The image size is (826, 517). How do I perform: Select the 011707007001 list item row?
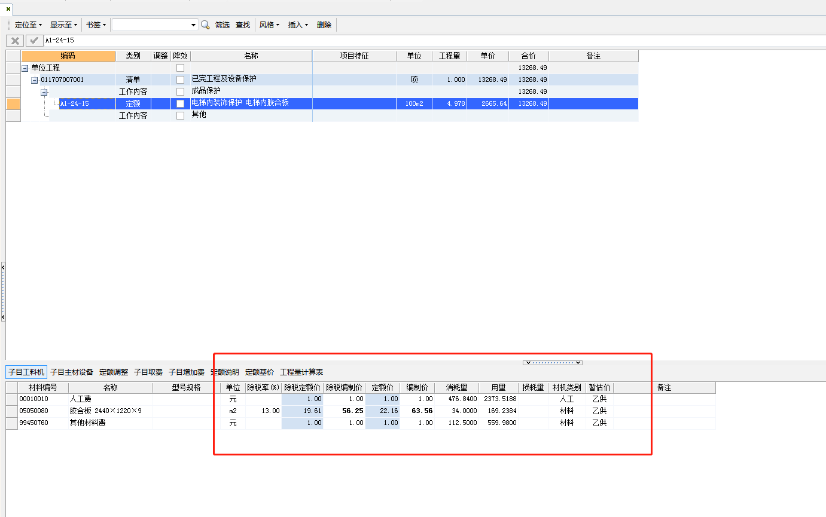click(330, 80)
